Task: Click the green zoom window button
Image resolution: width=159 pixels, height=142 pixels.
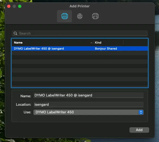Action: 20,6
